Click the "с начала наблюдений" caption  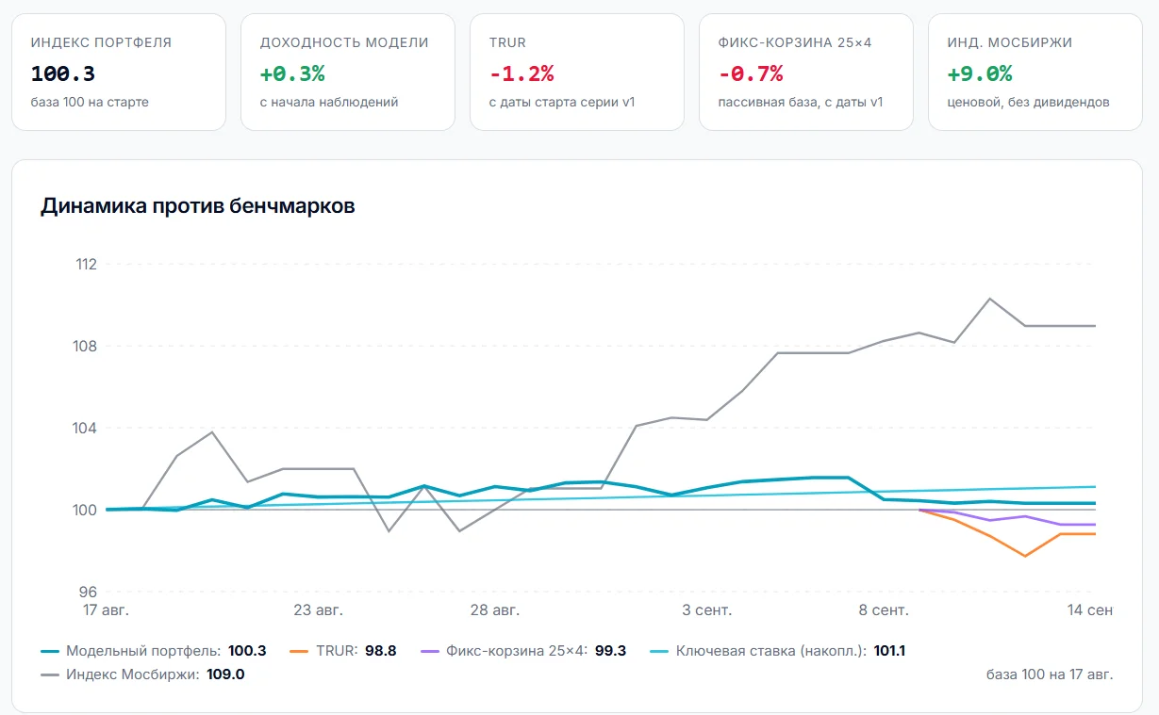[x=329, y=102]
